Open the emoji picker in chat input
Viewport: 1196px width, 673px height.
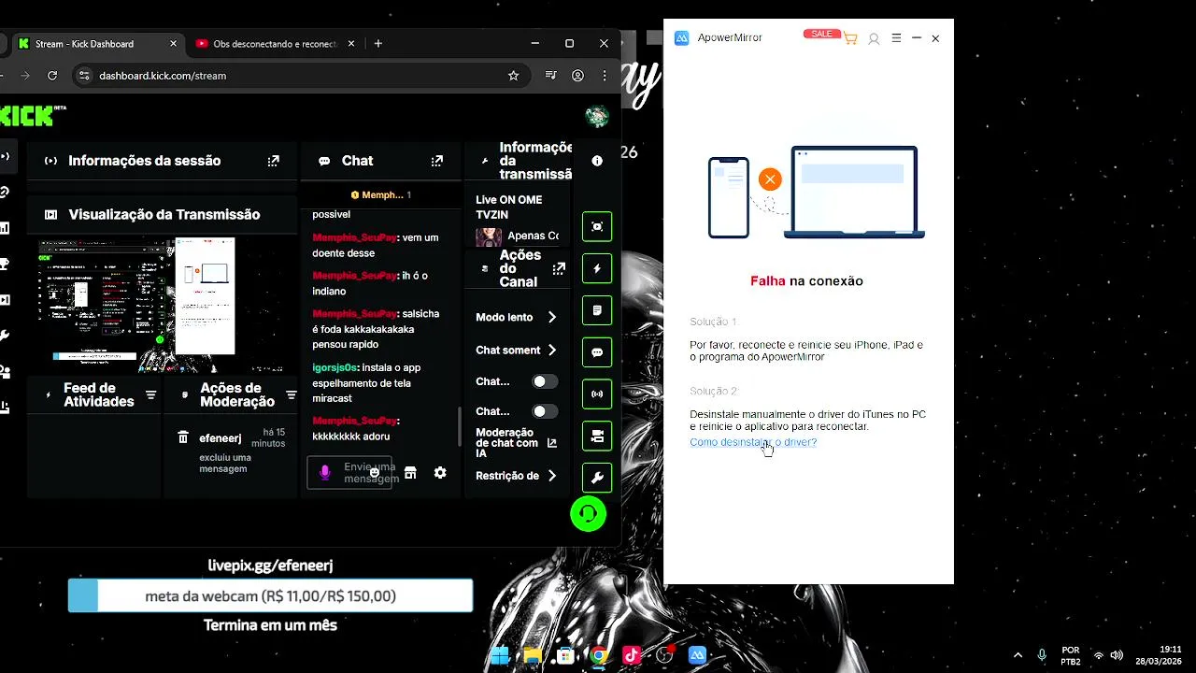pyautogui.click(x=375, y=473)
